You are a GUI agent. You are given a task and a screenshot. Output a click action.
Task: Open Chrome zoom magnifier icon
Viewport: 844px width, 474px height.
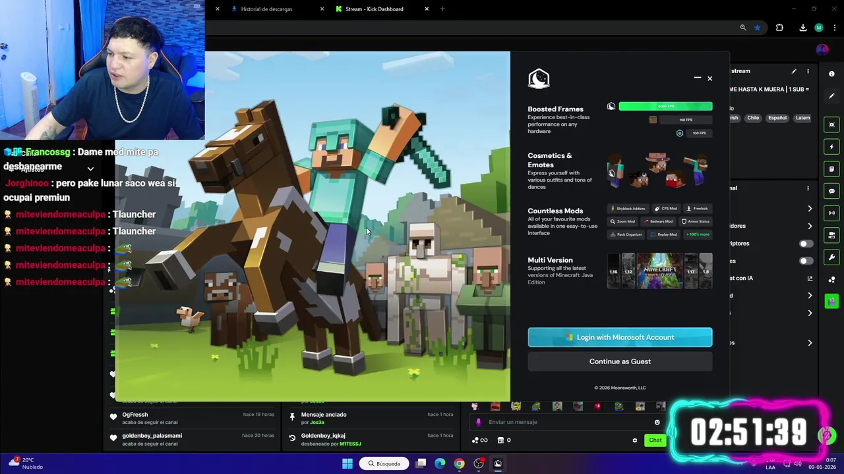pyautogui.click(x=743, y=28)
